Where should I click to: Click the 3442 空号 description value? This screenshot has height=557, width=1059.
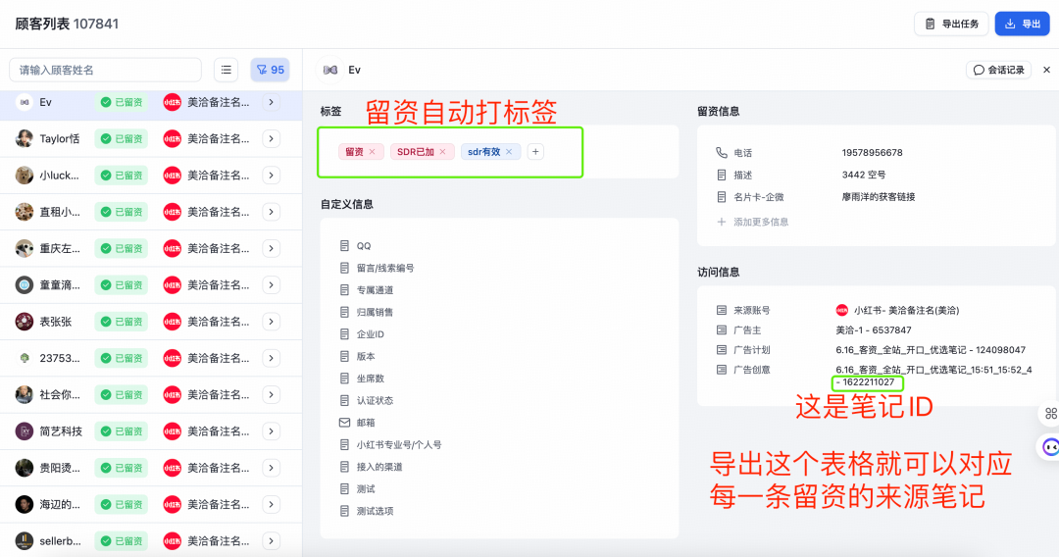click(x=863, y=175)
